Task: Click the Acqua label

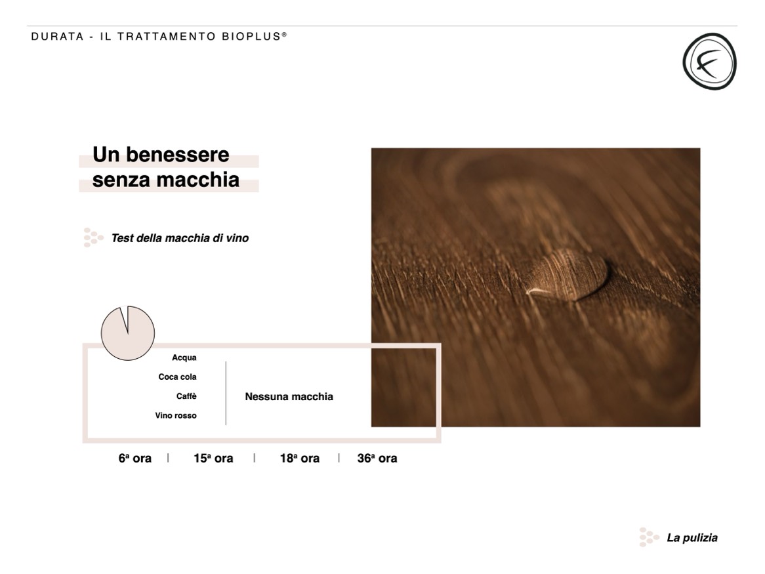Action: [x=184, y=358]
